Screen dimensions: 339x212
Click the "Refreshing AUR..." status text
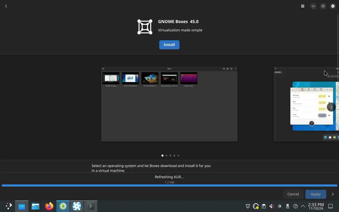(x=169, y=177)
